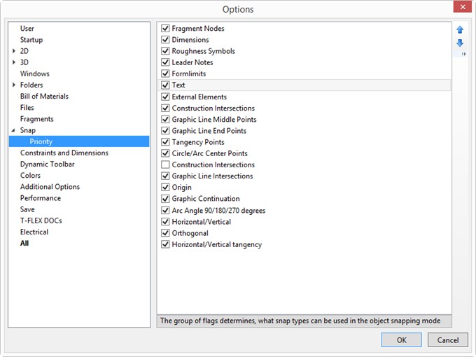
Task: Click the OK button
Action: point(401,339)
